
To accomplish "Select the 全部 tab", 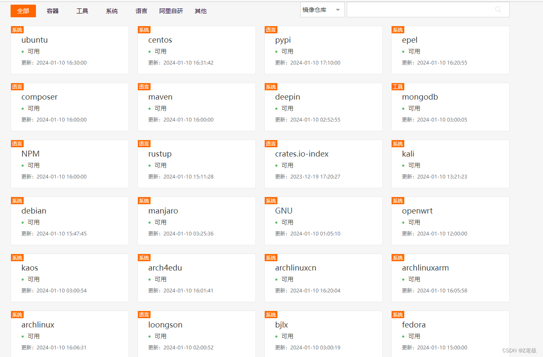I will pos(23,11).
